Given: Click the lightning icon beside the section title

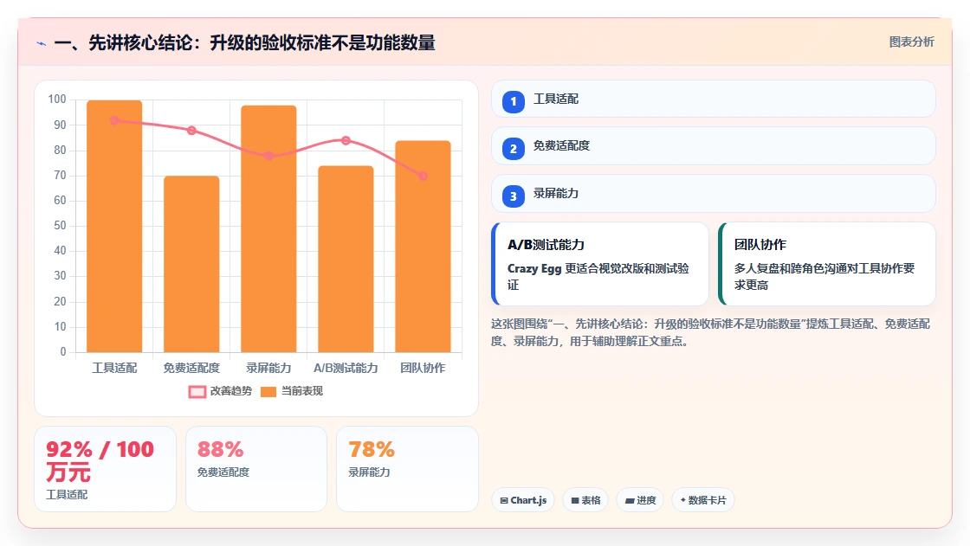Looking at the screenshot, I should [42, 43].
